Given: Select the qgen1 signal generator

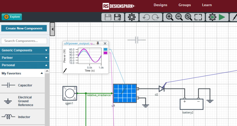Looking at the screenshot, I should (x=70, y=93).
